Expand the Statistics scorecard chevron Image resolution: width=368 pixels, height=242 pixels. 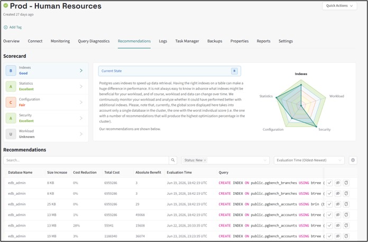tap(81, 86)
